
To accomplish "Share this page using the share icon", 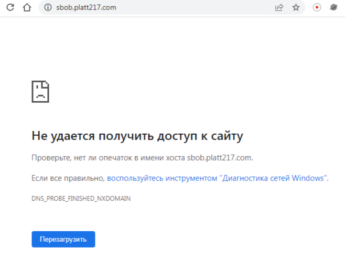I will pos(279,7).
